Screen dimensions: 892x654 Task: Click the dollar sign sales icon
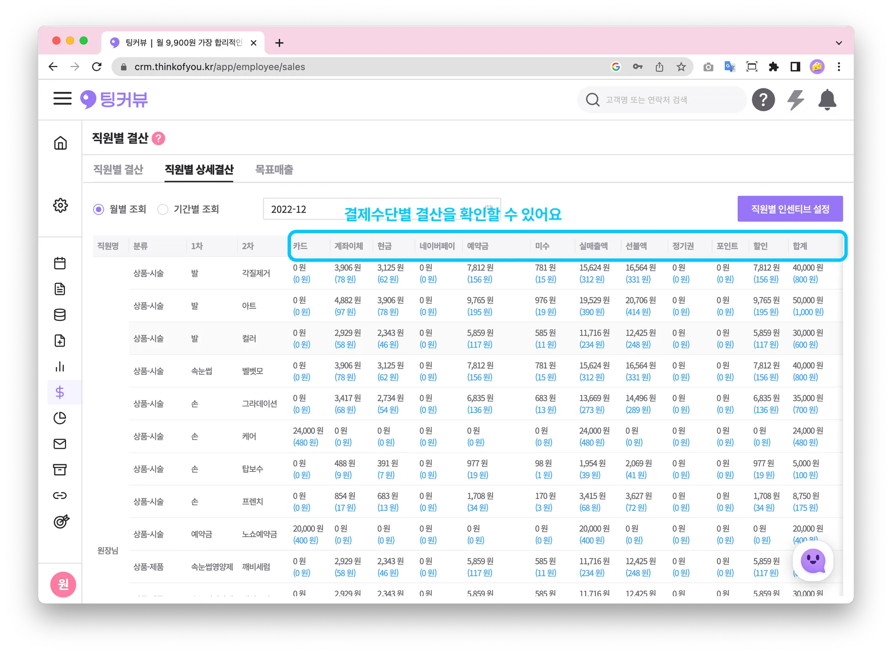pyautogui.click(x=60, y=392)
